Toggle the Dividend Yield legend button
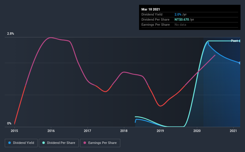This screenshot has height=152, width=245. coord(21,143)
